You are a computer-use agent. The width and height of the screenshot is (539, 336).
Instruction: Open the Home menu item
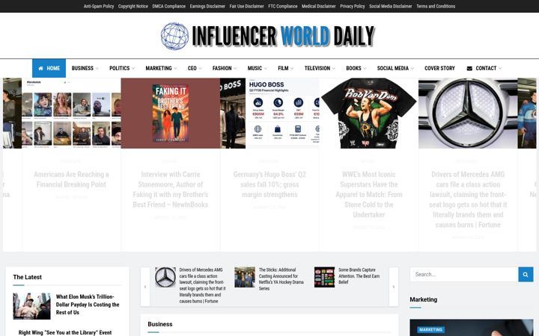(49, 68)
